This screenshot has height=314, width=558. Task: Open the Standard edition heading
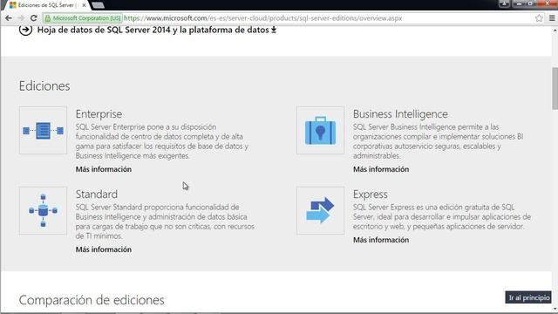97,194
